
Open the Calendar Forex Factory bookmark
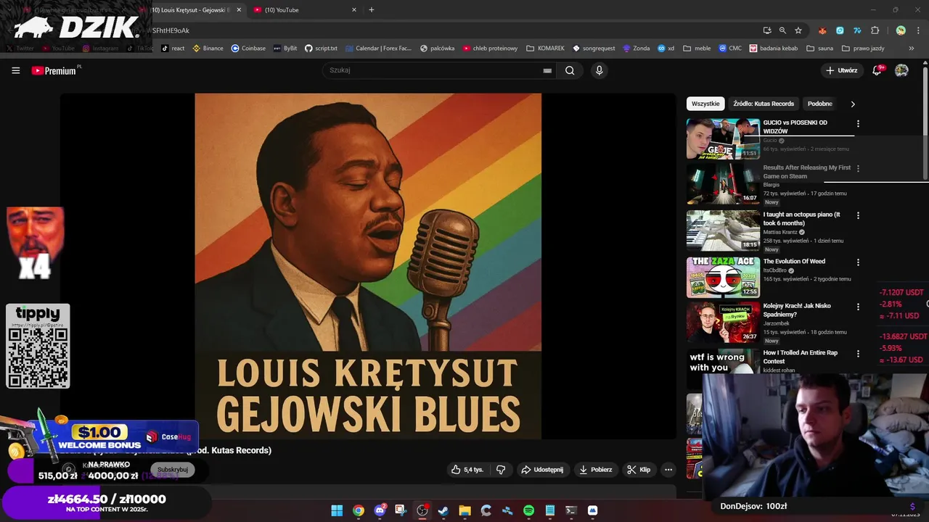(378, 49)
